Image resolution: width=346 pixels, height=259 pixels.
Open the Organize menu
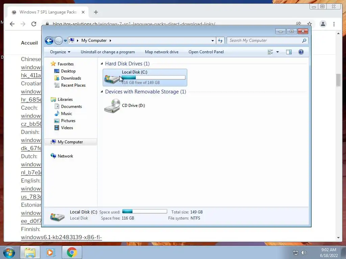60,52
